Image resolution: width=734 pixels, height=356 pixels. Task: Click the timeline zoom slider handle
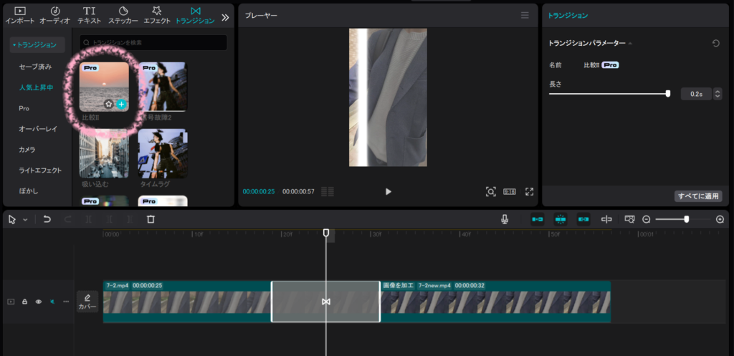pos(686,219)
